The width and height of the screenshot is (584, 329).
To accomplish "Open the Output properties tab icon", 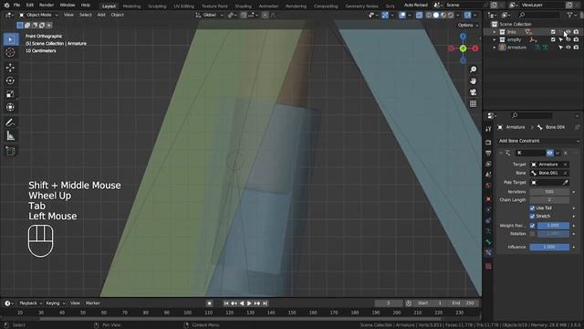I will click(488, 153).
